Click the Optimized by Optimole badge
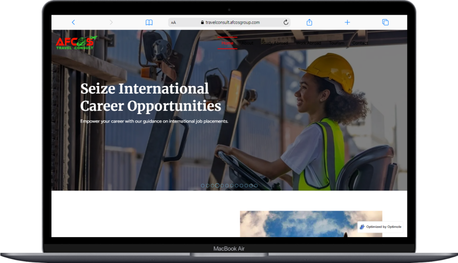The width and height of the screenshot is (458, 263). tap(381, 227)
